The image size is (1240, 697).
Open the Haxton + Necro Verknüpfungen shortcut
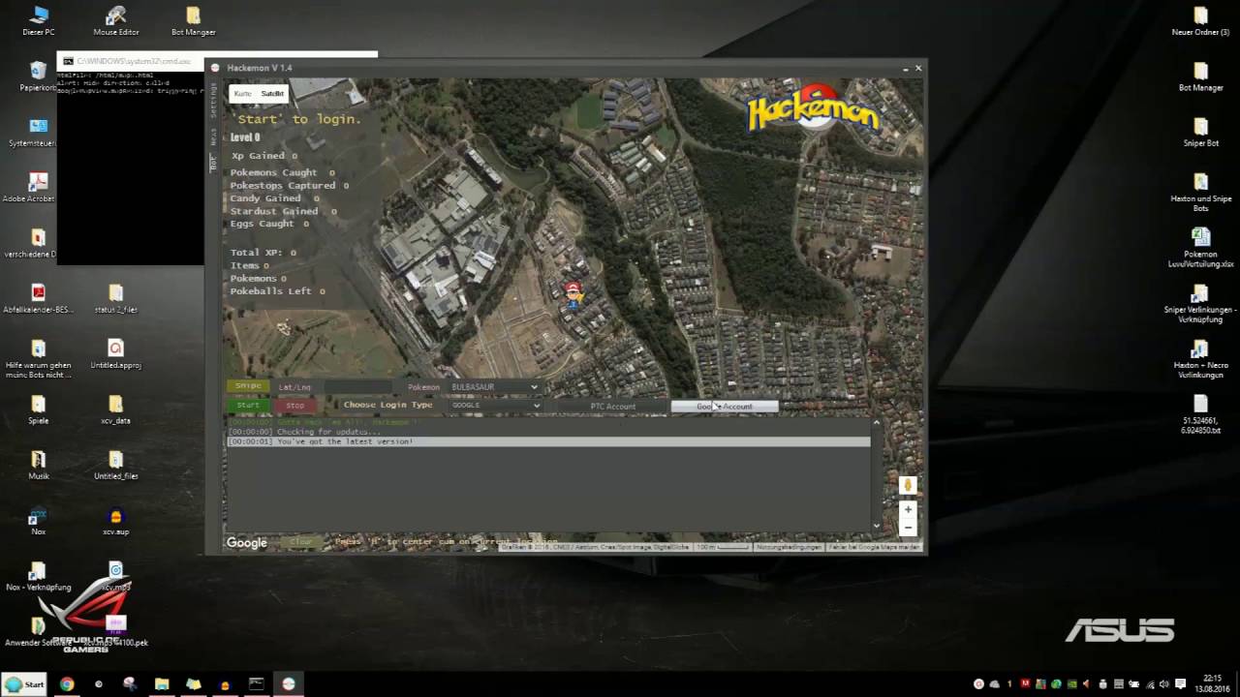click(1200, 358)
